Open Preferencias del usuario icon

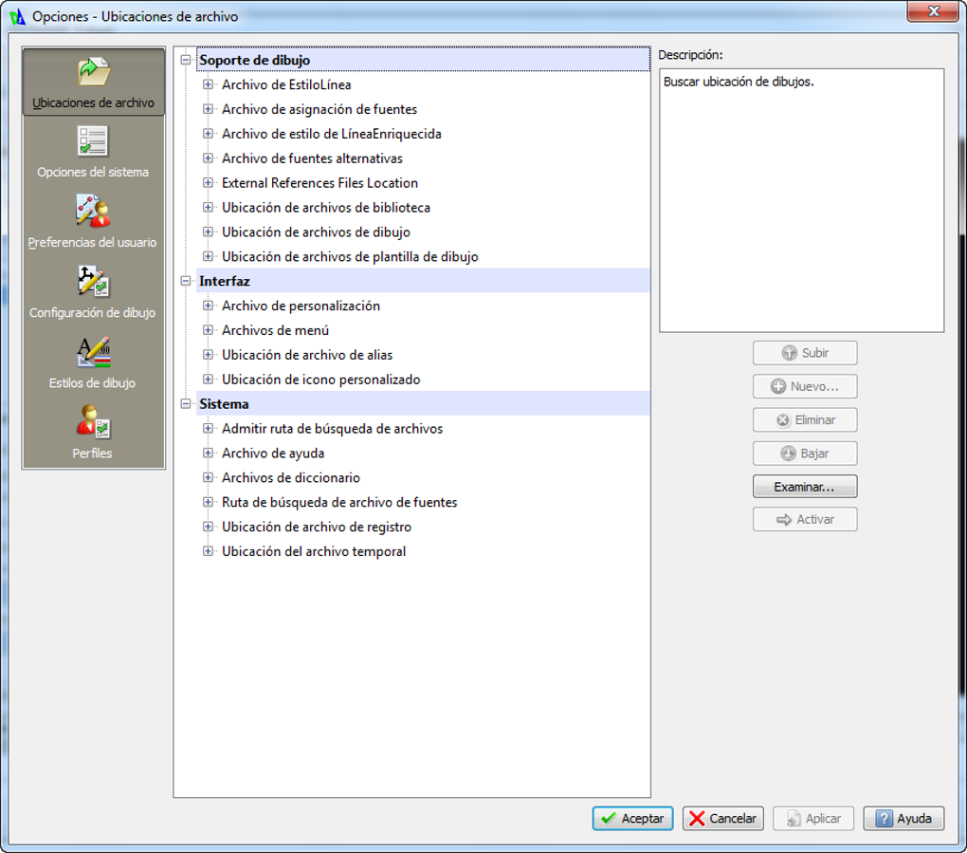(x=93, y=211)
